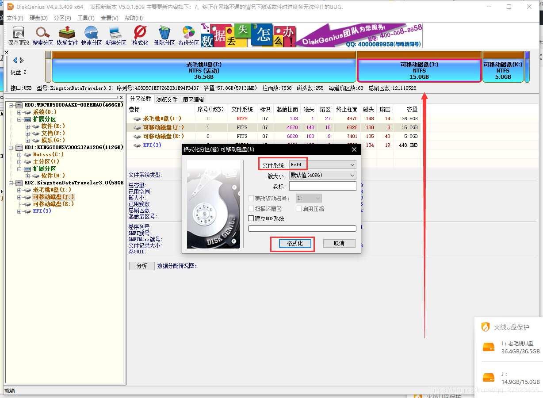543x398 pixels.
Task: Open the 文件(F) menu
Action: click(15, 18)
